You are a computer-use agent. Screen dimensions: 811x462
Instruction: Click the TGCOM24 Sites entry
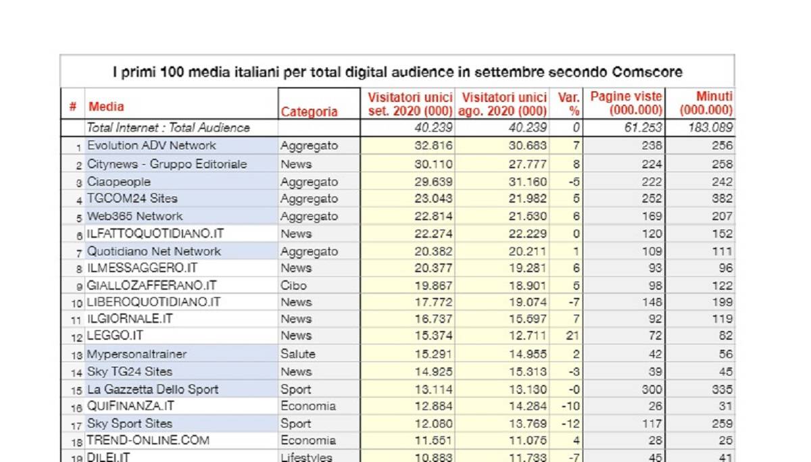pyautogui.click(x=132, y=199)
